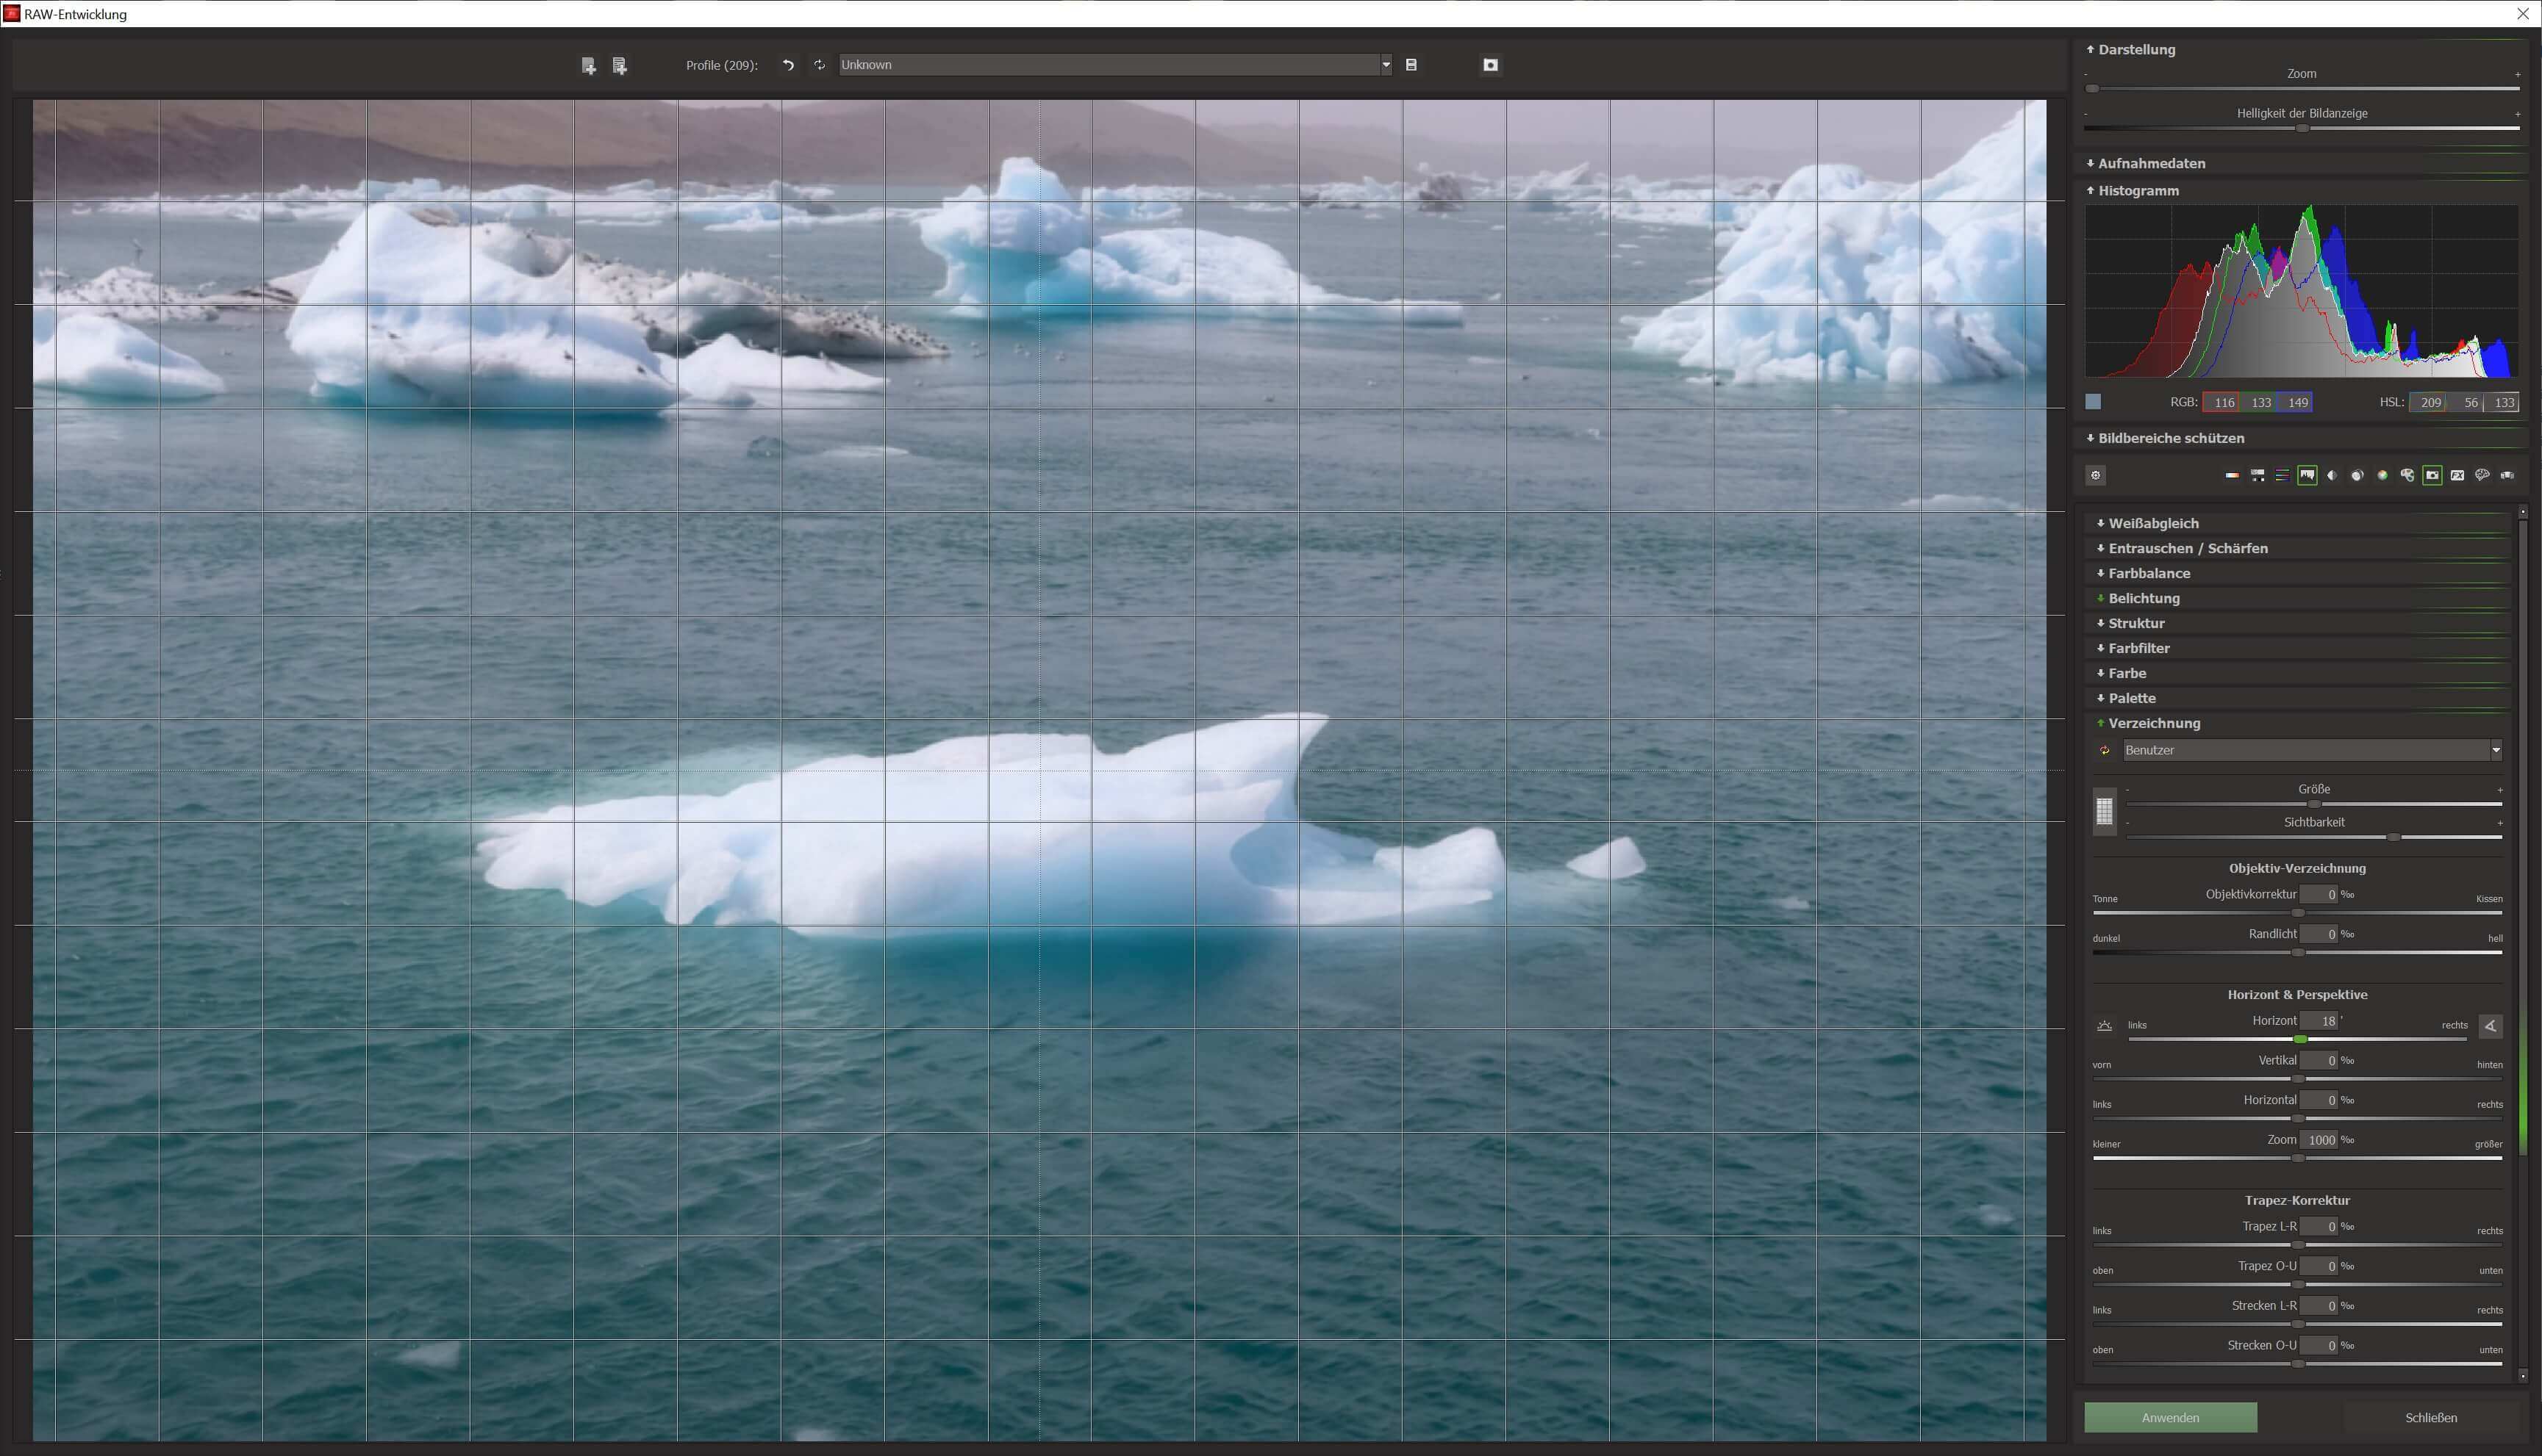
Task: Click the color wheel category icon
Action: 2382,475
